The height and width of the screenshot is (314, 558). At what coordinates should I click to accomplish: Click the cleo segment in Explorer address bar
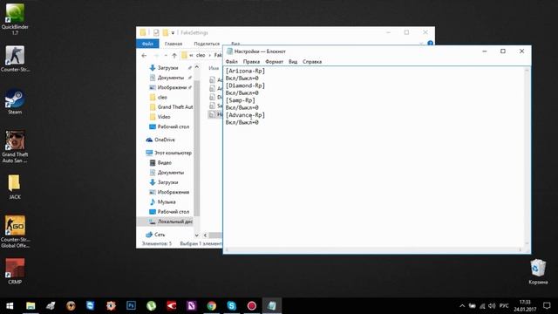[x=201, y=55]
